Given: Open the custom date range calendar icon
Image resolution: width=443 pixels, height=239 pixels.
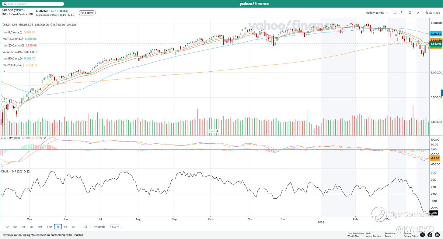Looking at the screenshot, I should (x=85, y=227).
